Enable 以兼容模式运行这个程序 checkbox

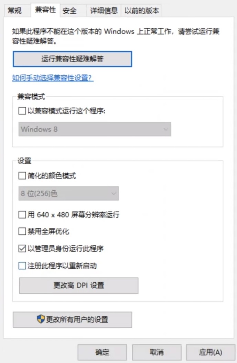(x=22, y=111)
